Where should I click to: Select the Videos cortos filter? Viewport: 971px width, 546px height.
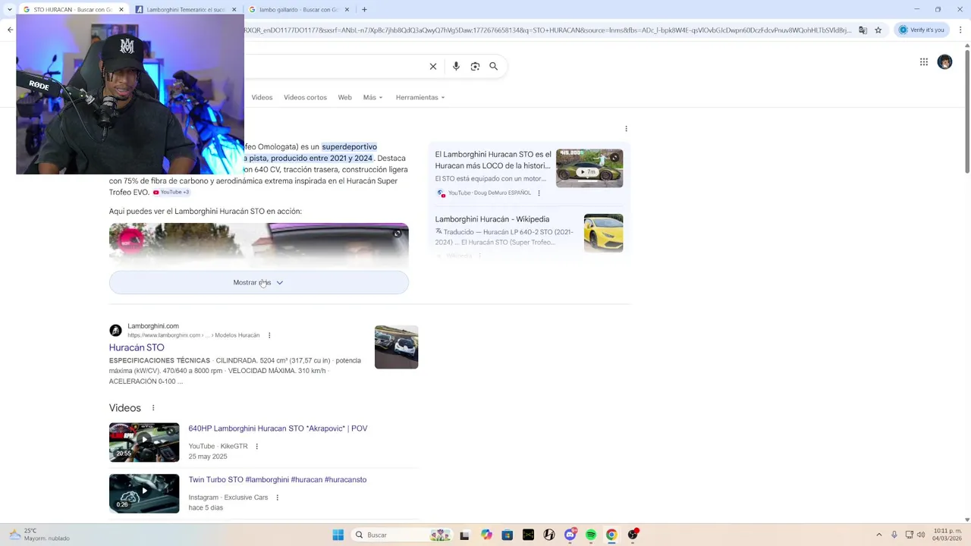coord(305,97)
